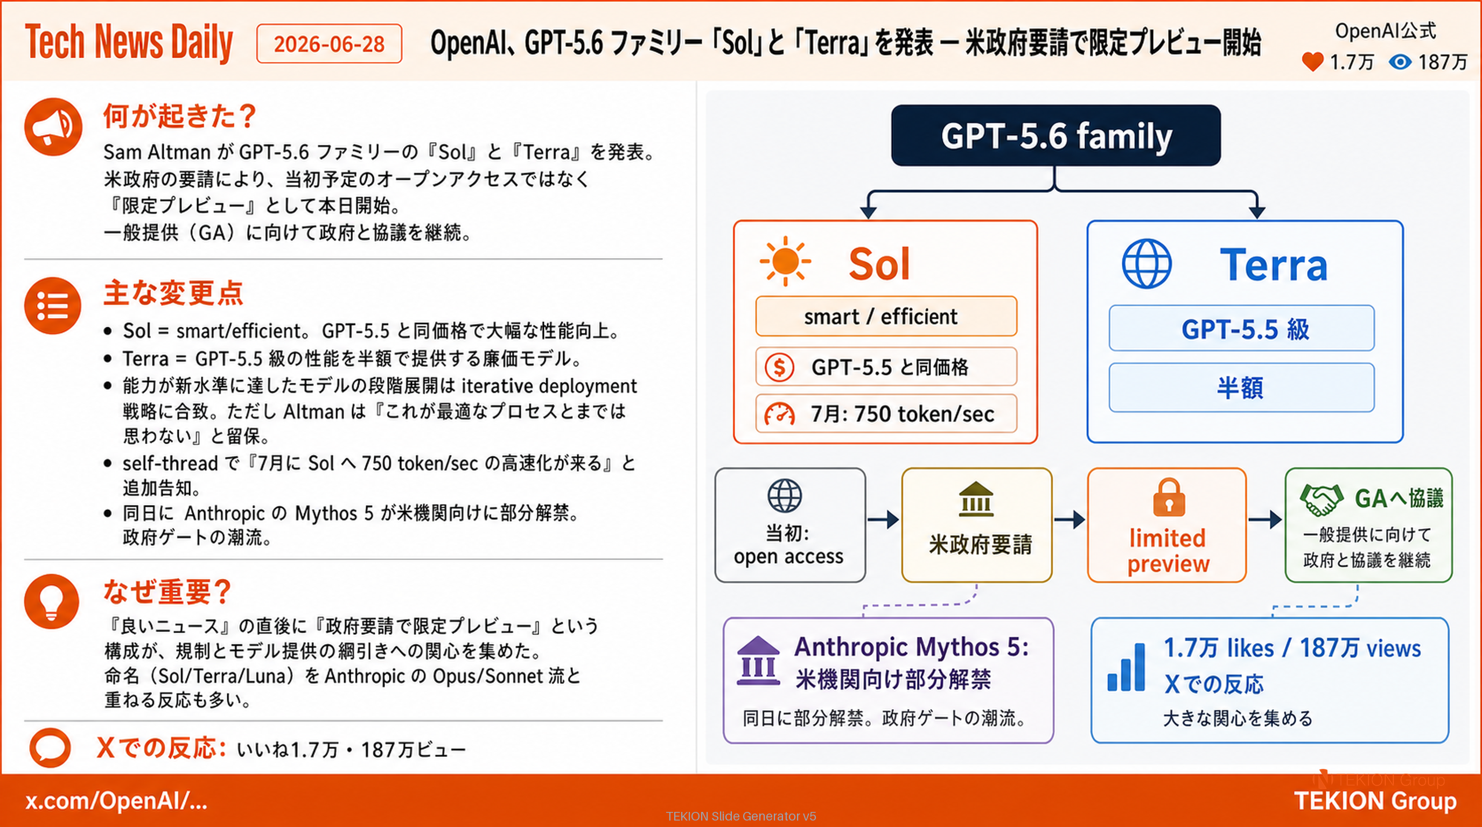
Task: Click the Terra heading in the blue card
Action: [x=1273, y=265]
